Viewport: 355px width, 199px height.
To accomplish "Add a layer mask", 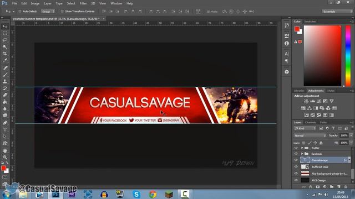I will click(x=318, y=187).
